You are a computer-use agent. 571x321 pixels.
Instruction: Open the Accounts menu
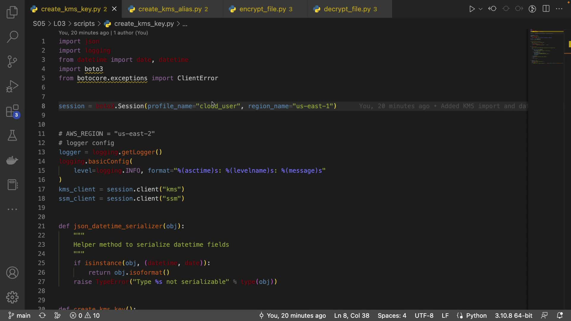coord(12,273)
